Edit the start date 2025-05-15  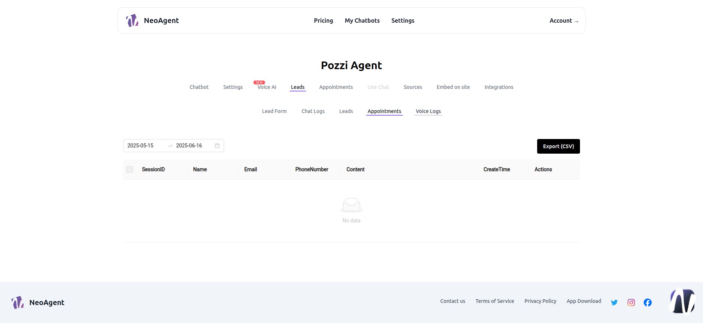pyautogui.click(x=140, y=146)
